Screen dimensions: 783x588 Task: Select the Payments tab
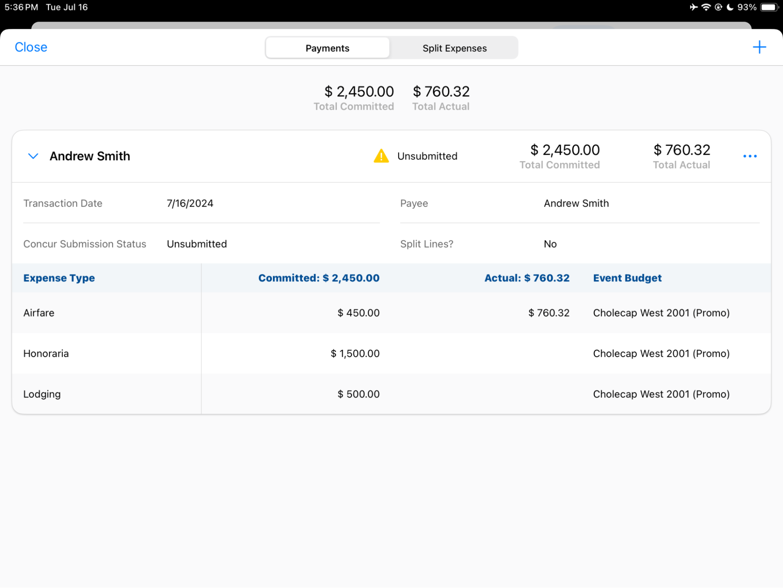pyautogui.click(x=327, y=48)
